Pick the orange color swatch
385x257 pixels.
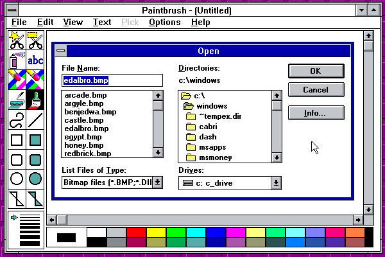pos(355,232)
